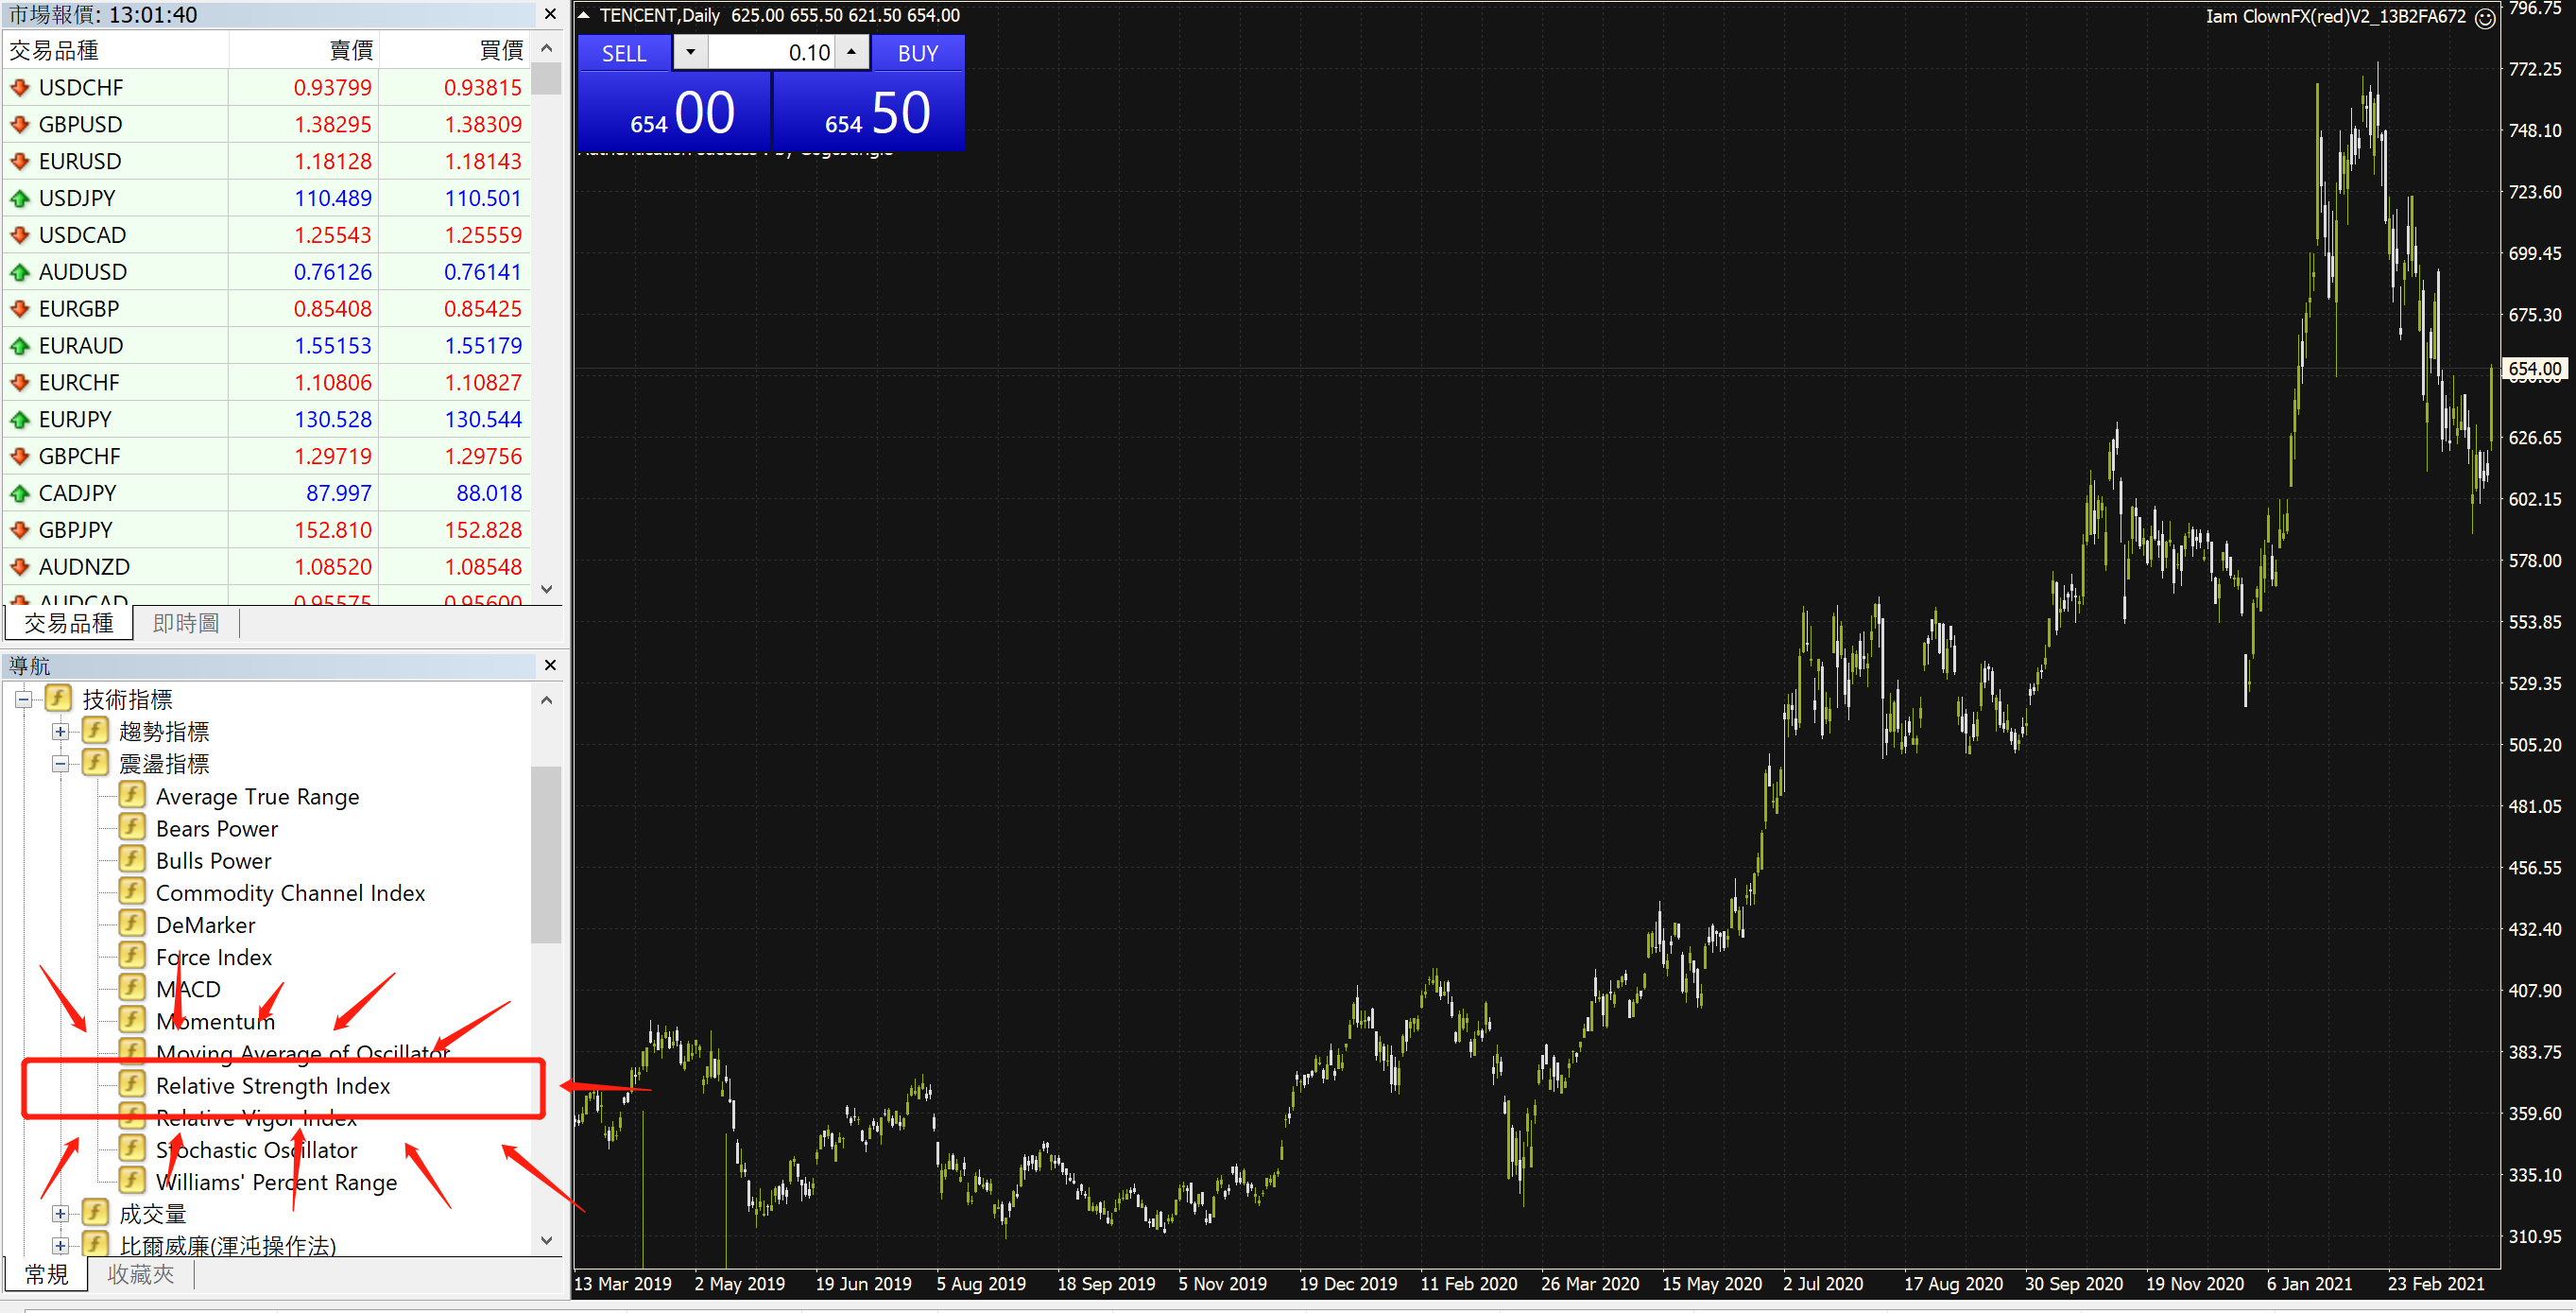The height and width of the screenshot is (1313, 2576).
Task: Click Market Watch scrollbar up arrow
Action: click(546, 47)
